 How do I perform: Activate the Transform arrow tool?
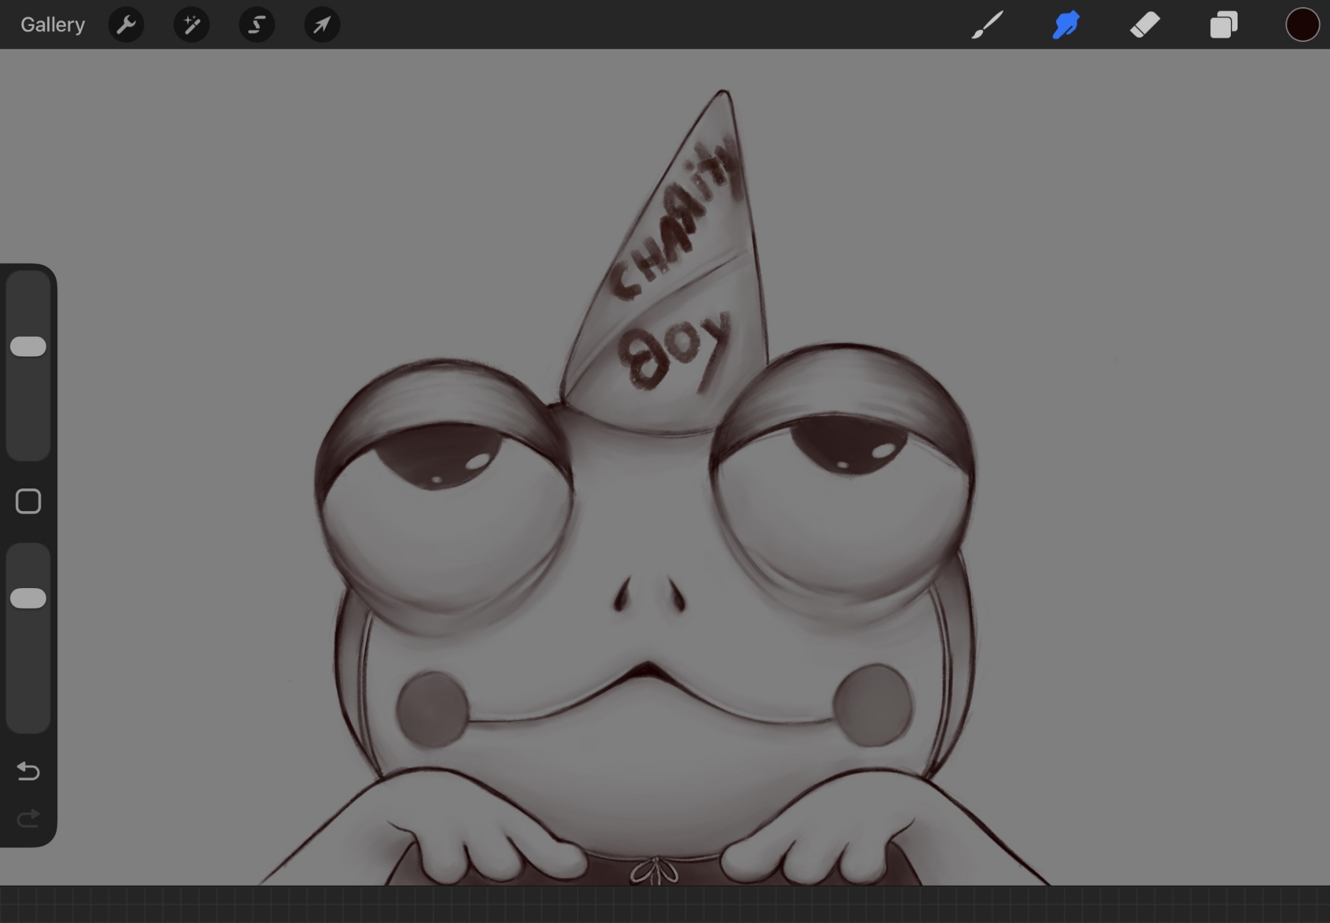pos(322,25)
